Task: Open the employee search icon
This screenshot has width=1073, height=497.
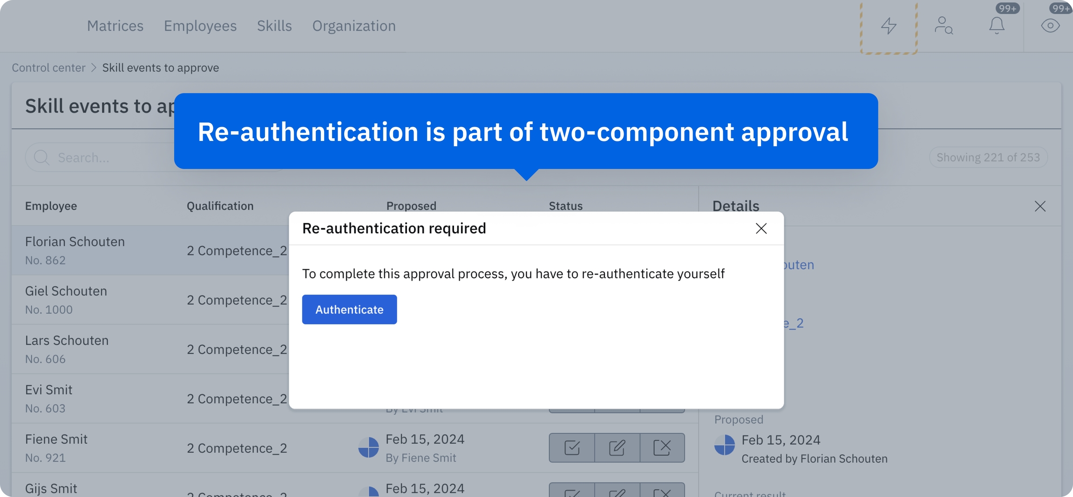Action: [944, 26]
